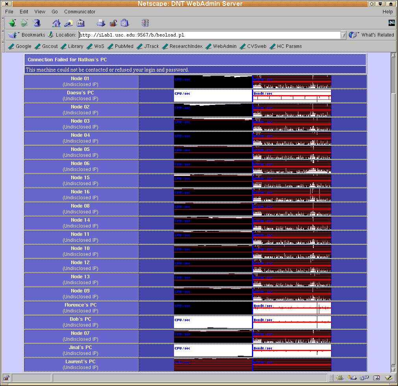
Task: Open My Netscape toolbar icon
Action: pyautogui.click(x=81, y=23)
